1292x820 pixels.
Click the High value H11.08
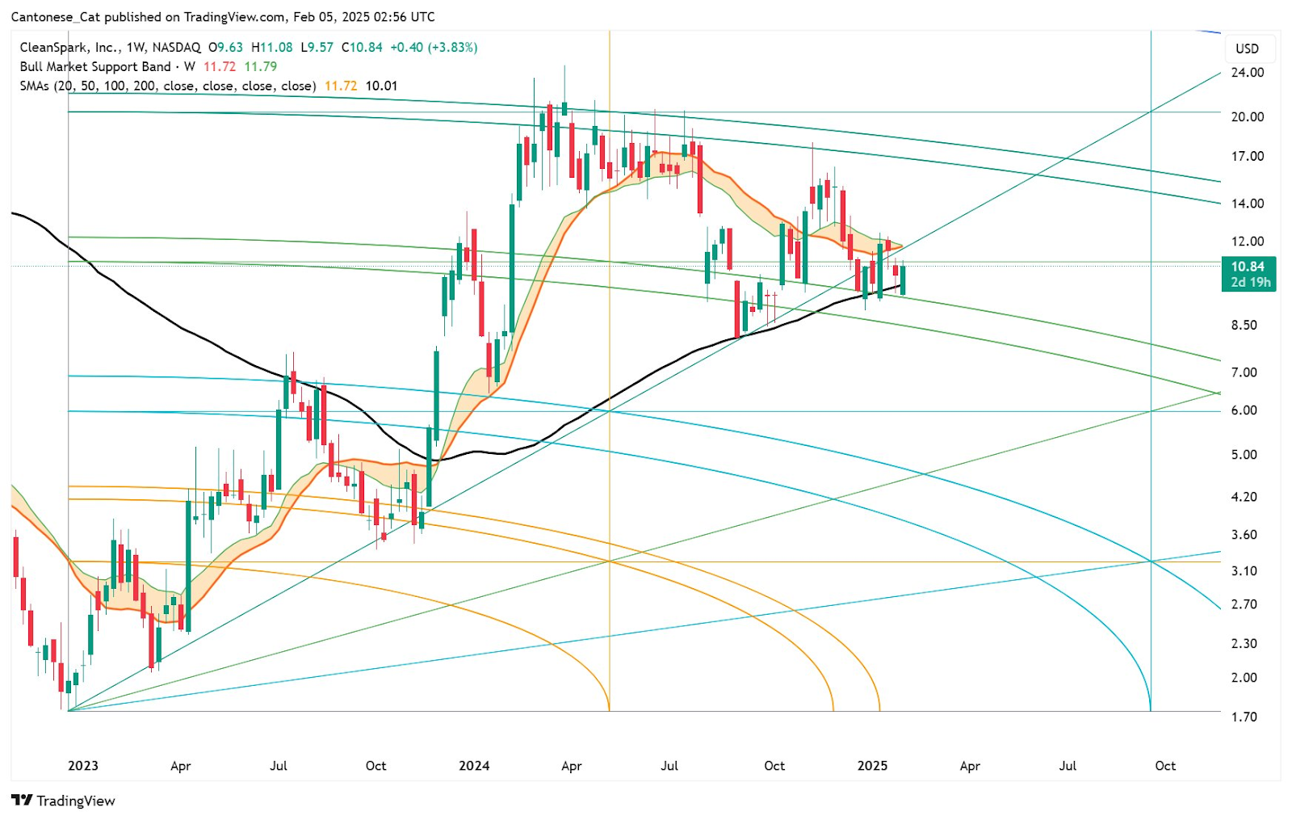[272, 48]
